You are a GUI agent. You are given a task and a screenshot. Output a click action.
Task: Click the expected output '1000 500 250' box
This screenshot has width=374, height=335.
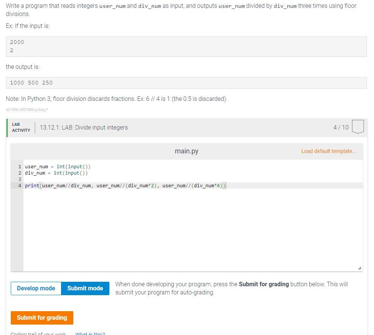[186, 83]
